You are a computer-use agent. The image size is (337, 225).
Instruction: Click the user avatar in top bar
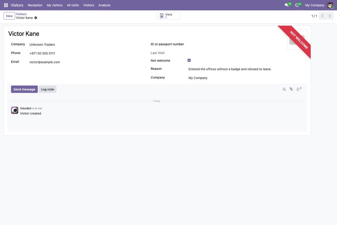coord(330,5)
